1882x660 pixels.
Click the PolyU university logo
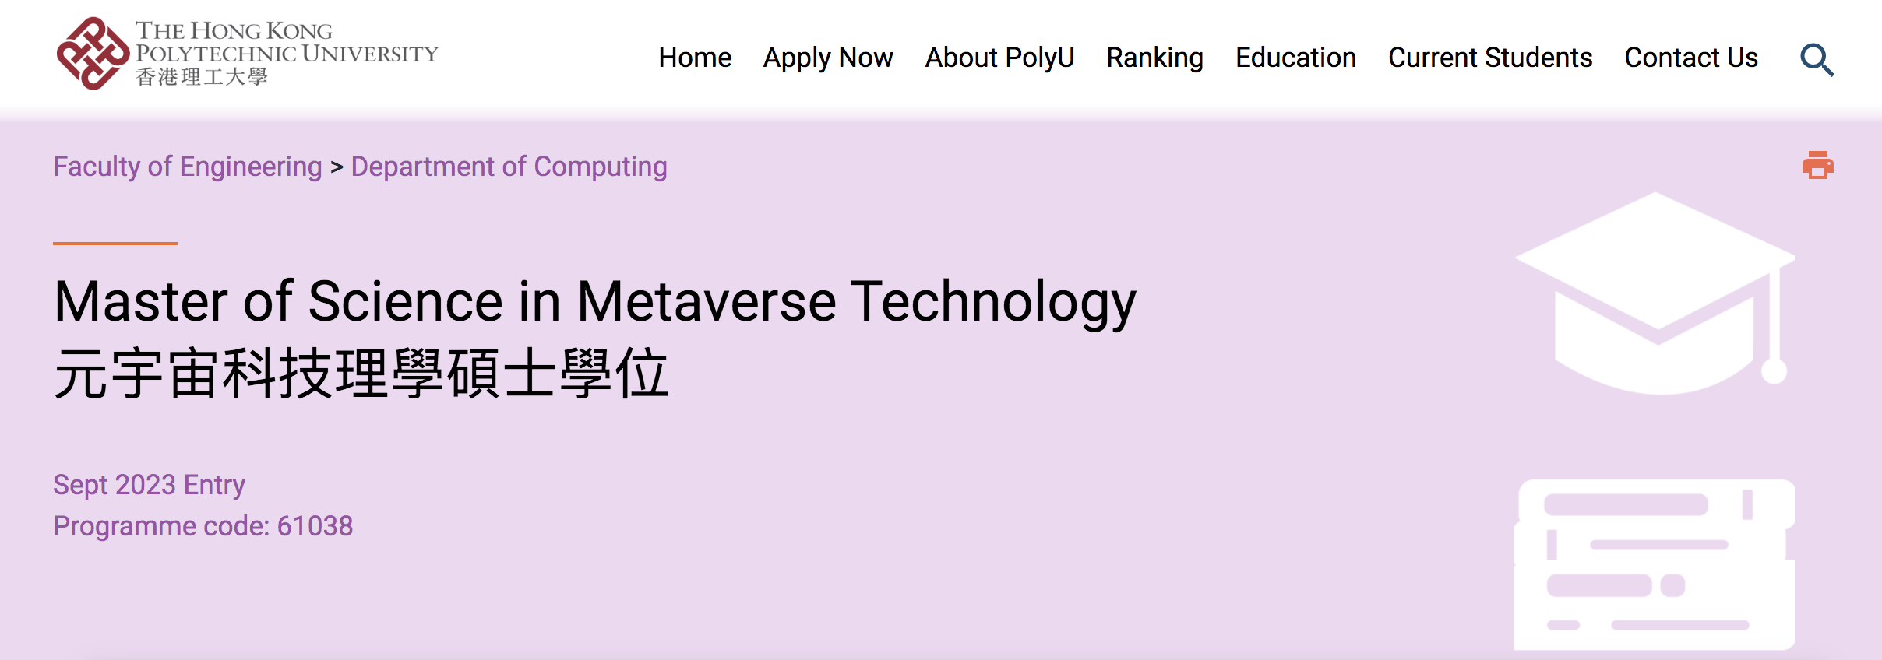pos(247,53)
